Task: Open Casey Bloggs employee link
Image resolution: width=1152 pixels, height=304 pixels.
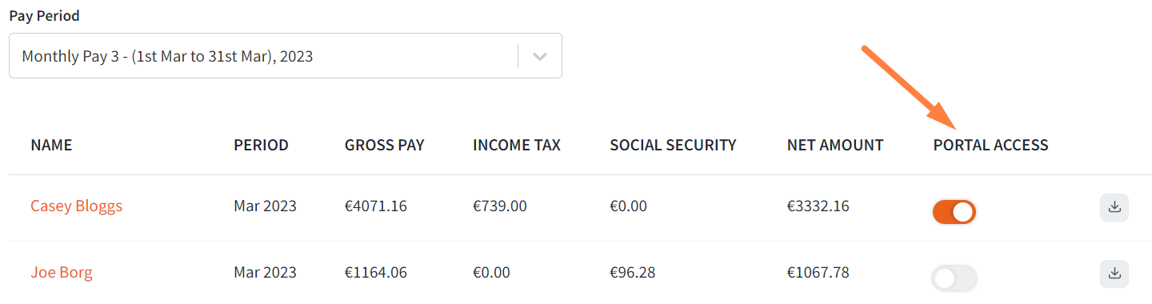Action: click(x=77, y=206)
